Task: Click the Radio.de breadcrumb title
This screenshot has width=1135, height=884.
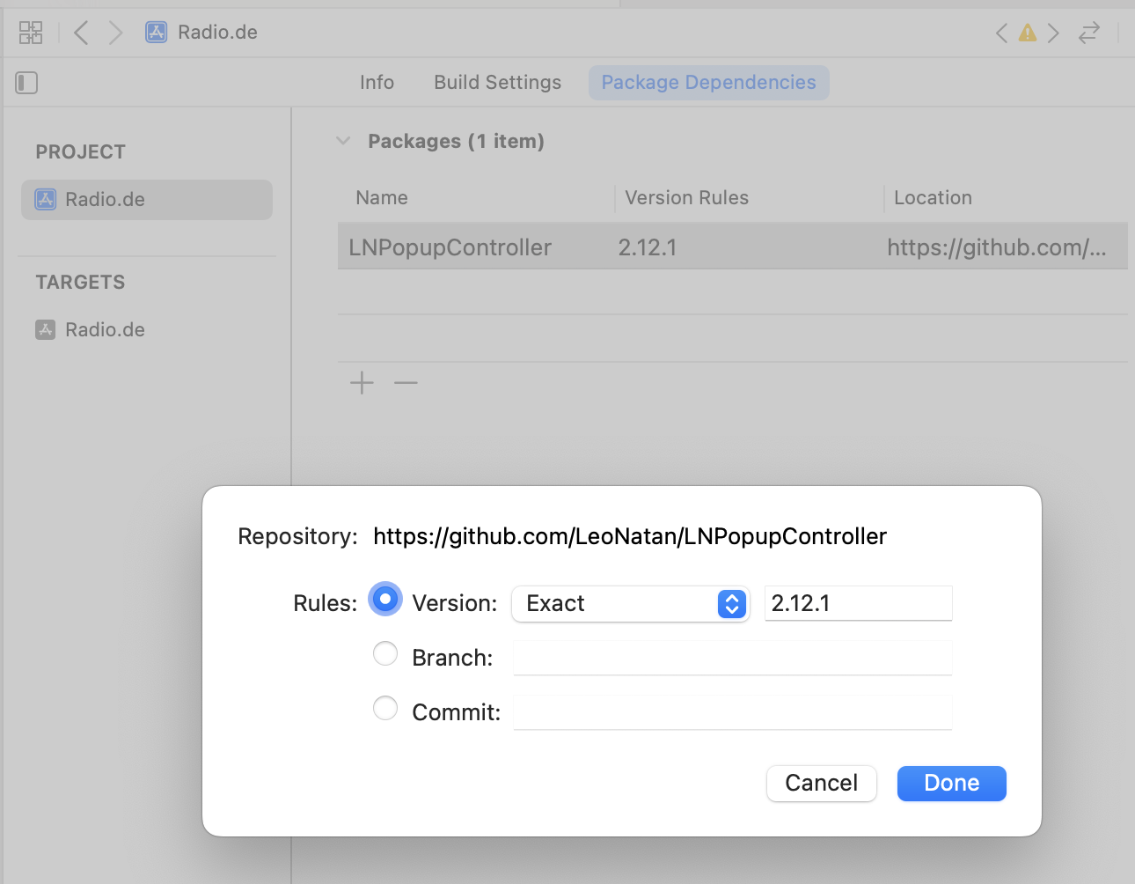Action: coord(217,33)
